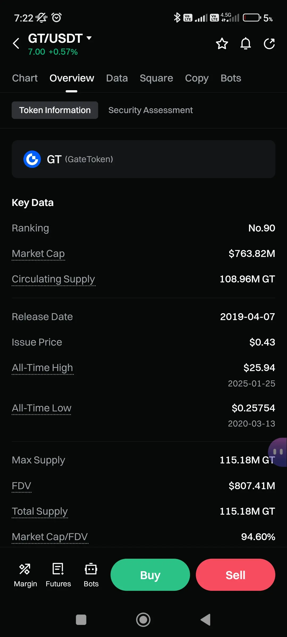Switch to the Data tab
Viewport: 287px width, 637px height.
click(x=117, y=78)
